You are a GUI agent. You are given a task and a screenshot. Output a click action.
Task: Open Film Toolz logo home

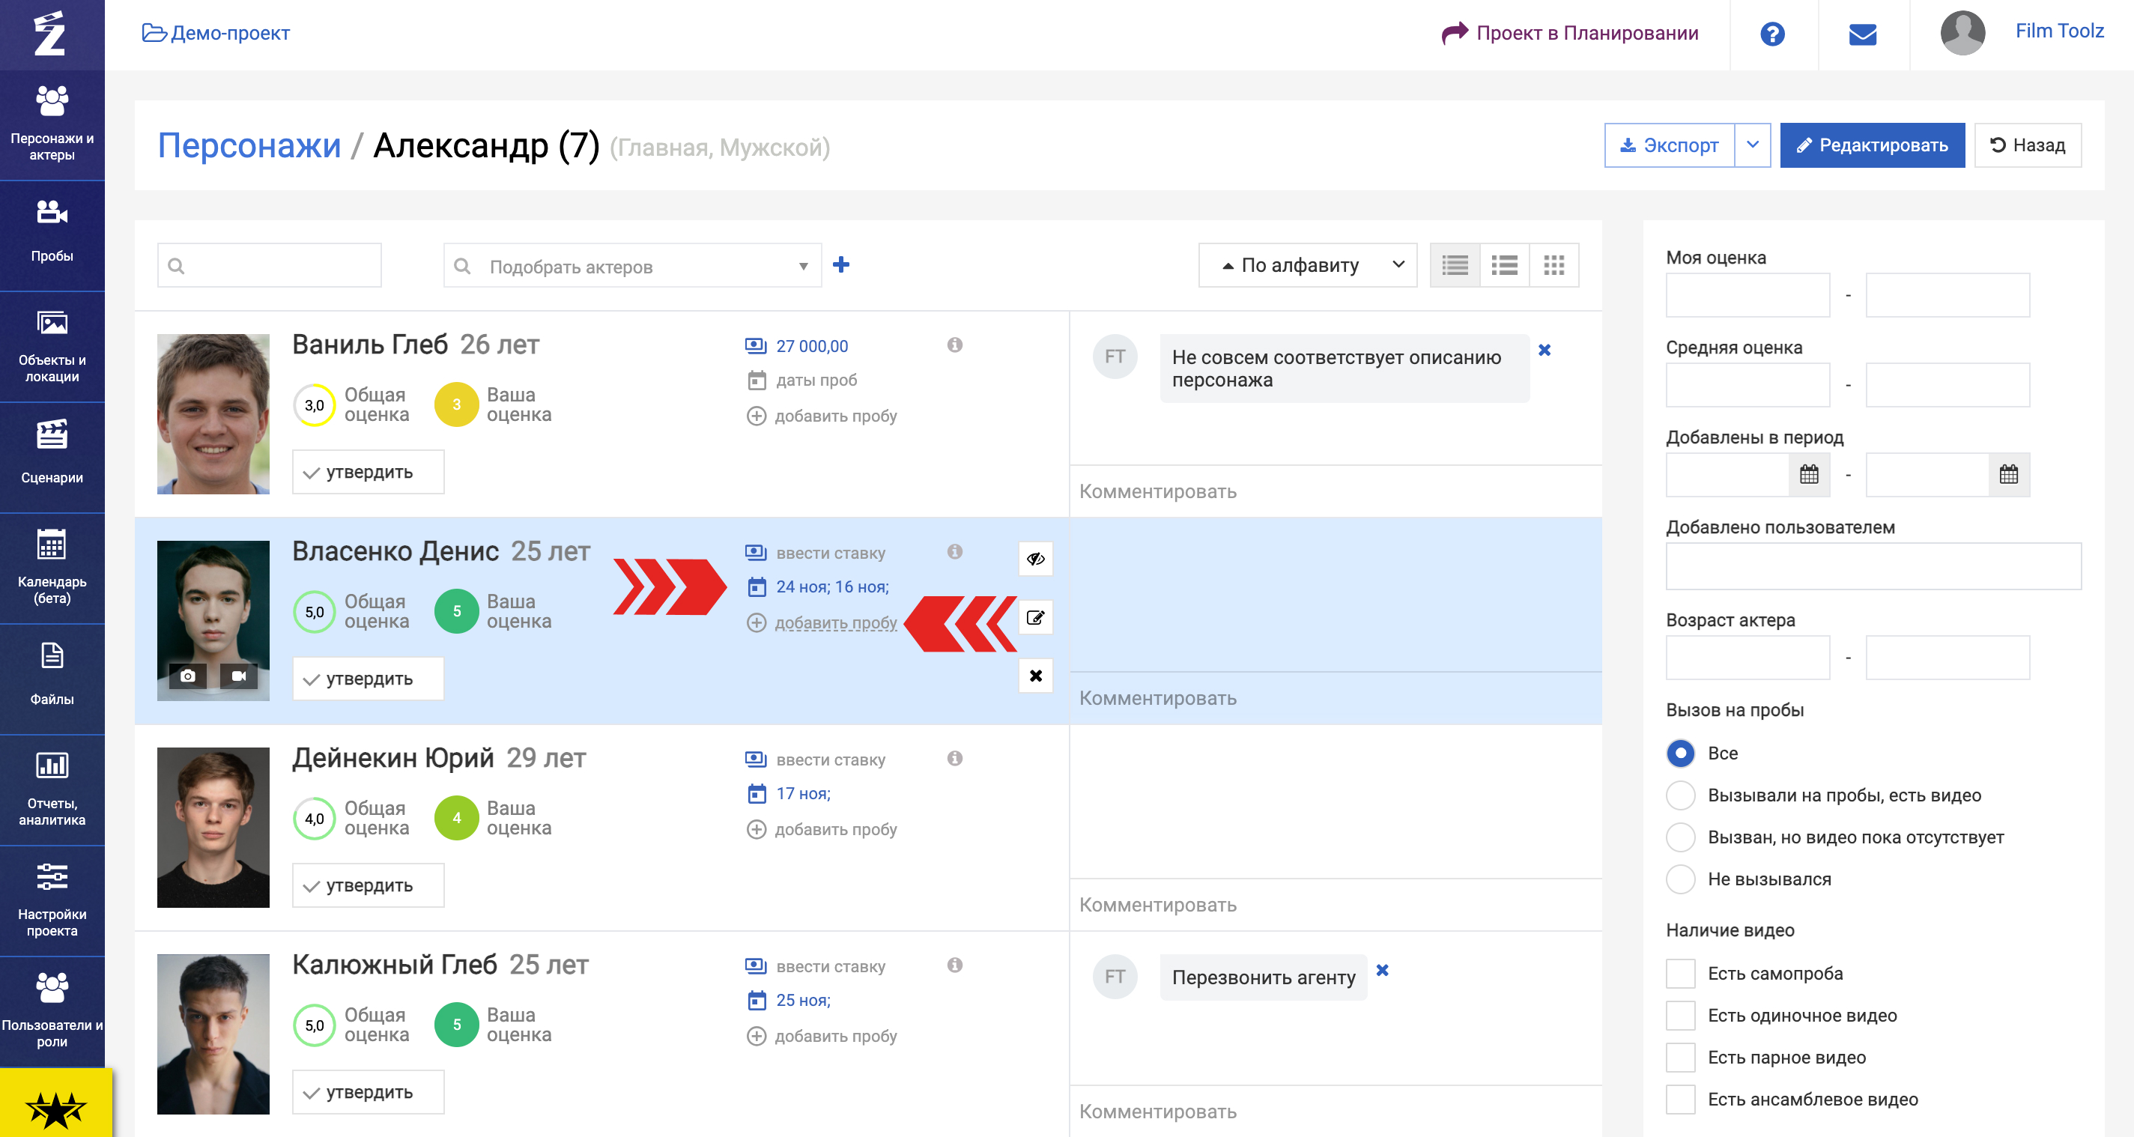49,33
